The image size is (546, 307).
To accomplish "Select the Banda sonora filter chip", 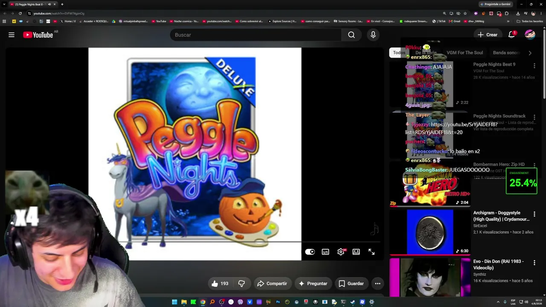I will tap(506, 53).
